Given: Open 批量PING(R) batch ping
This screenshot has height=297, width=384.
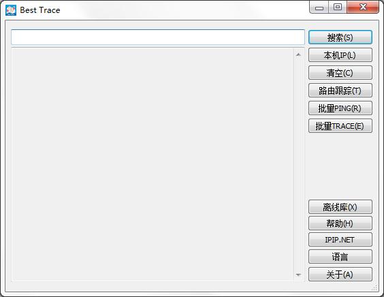Looking at the screenshot, I should click(340, 108).
